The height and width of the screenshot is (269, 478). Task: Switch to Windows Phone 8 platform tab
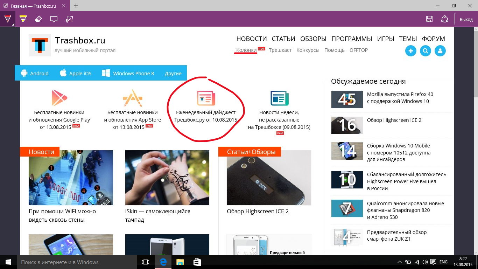point(128,73)
